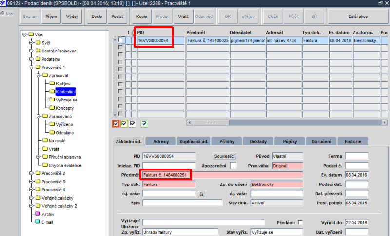Open the Odesláno folder
The height and width of the screenshot is (236, 390).
(x=65, y=133)
